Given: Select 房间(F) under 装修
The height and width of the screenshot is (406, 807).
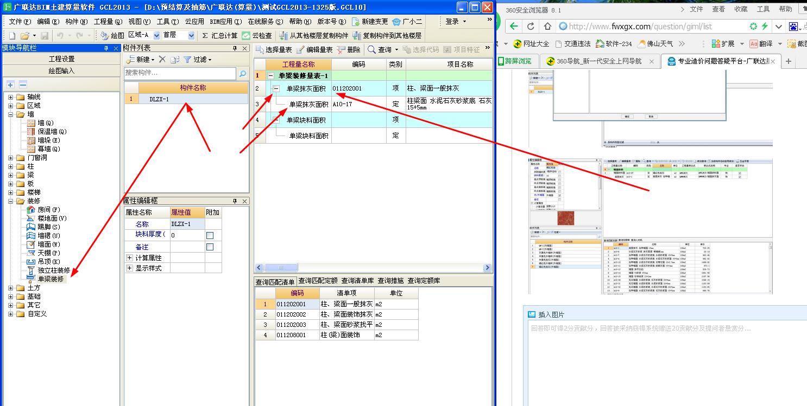Looking at the screenshot, I should 44,210.
